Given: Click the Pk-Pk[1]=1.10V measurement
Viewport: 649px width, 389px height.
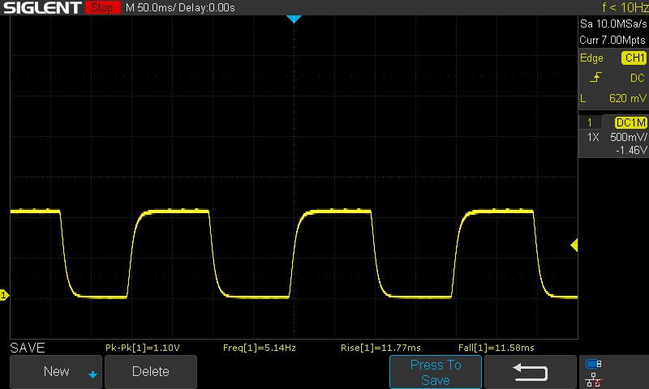Looking at the screenshot, I should (x=143, y=348).
